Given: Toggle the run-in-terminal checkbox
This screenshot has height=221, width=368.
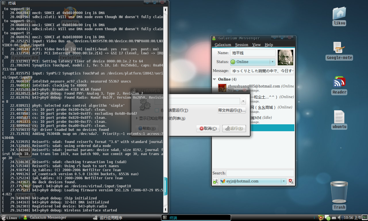Looking at the screenshot, I should point(157,110).
